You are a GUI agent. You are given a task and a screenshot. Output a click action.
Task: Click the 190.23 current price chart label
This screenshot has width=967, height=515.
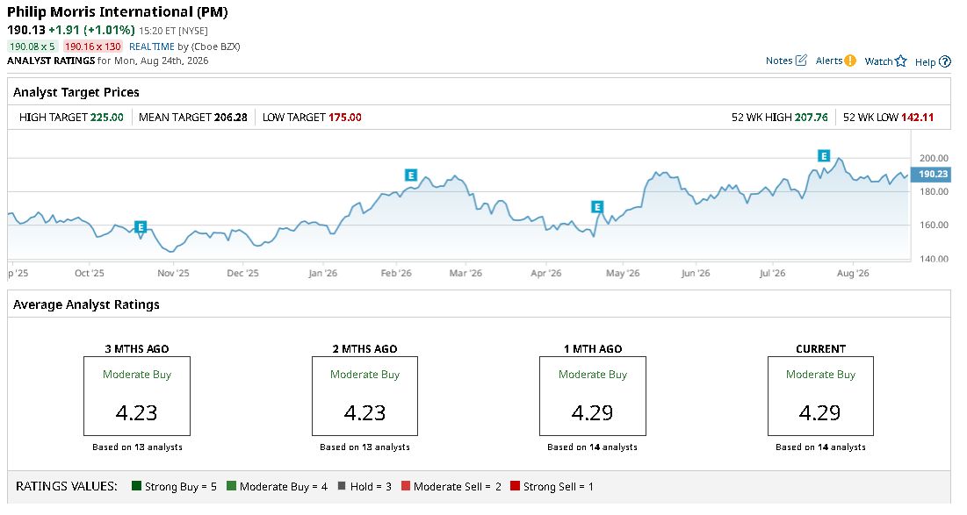tap(931, 175)
